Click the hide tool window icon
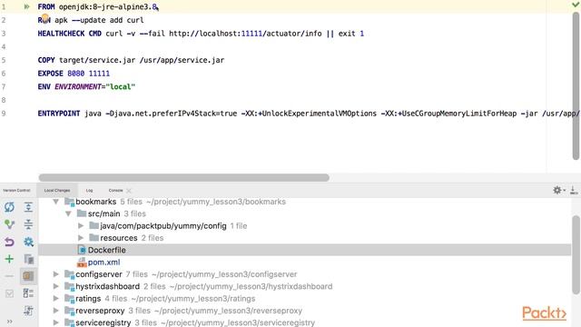Image resolution: width=581 pixels, height=327 pixels. pyautogui.click(x=574, y=190)
